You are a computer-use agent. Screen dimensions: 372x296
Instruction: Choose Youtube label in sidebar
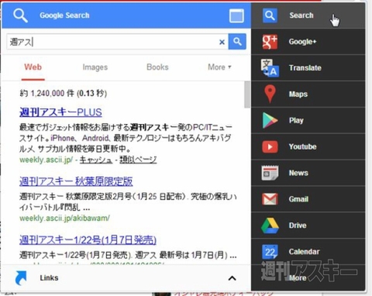[302, 146]
